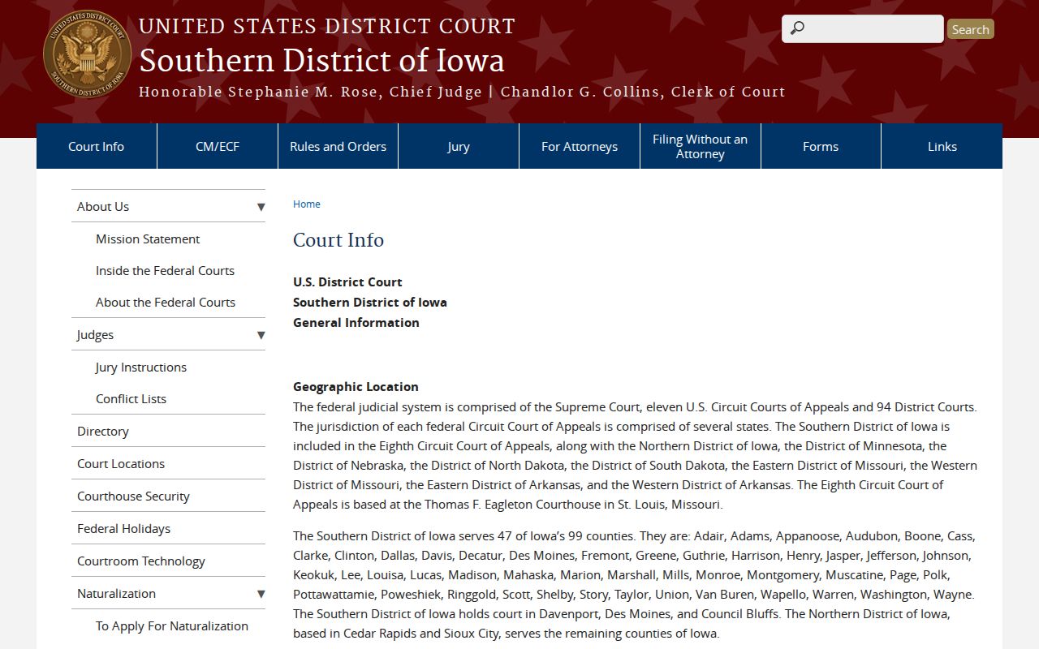Click the Court Info page heading

pos(338,239)
